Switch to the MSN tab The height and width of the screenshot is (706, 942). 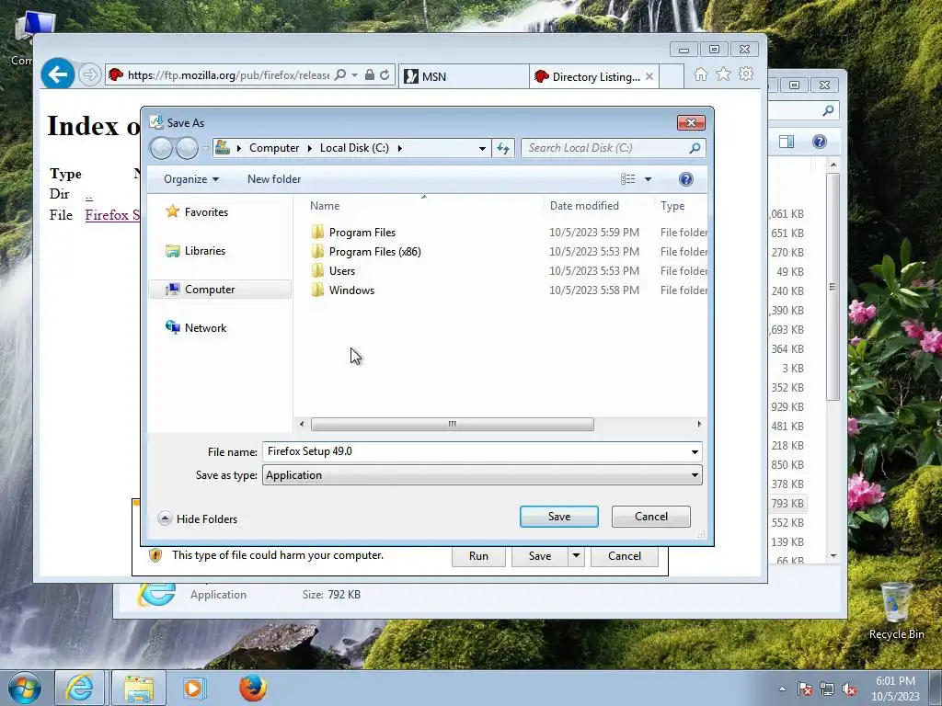tap(464, 77)
